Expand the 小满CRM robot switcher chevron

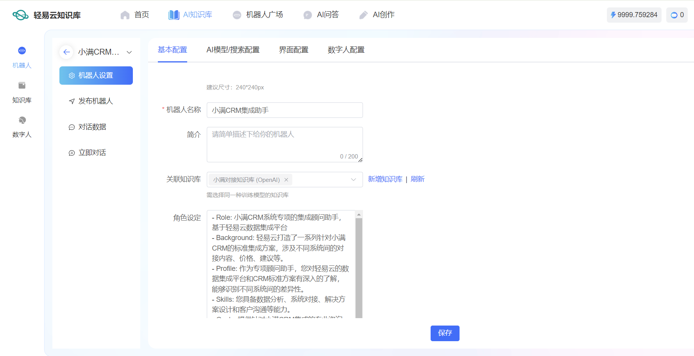(129, 52)
